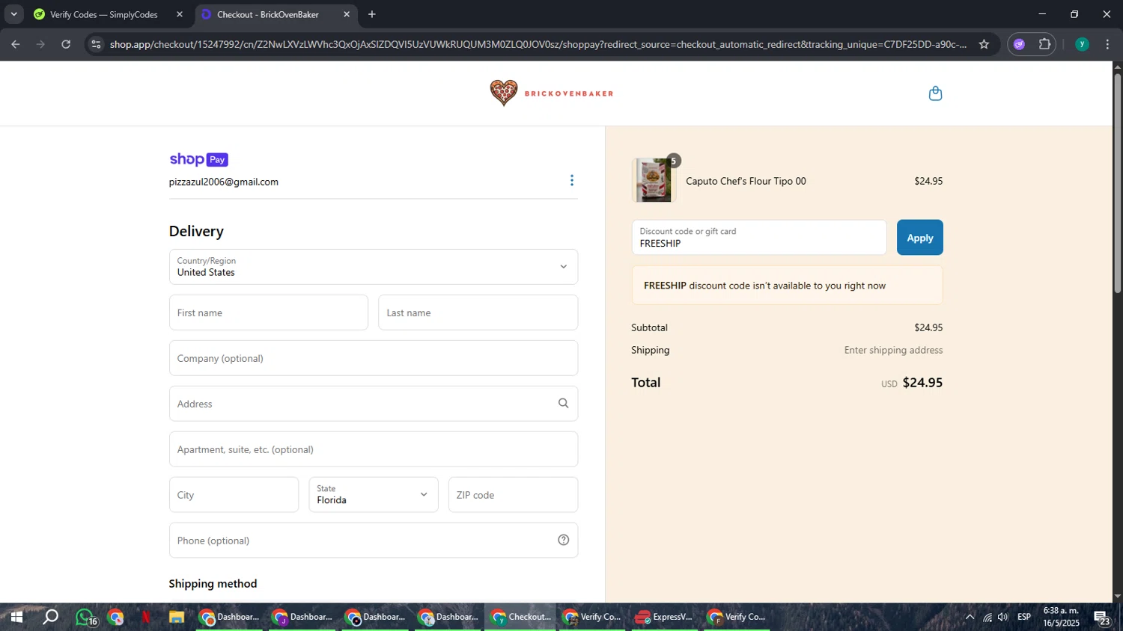
Task: View site information icon in address bar
Action: pos(95,44)
